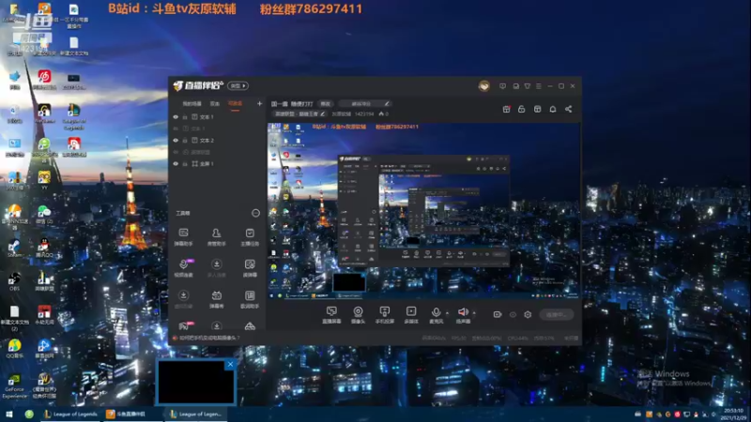Add a 摄像头 camera source
Viewport: 751px width, 422px height.
click(358, 315)
